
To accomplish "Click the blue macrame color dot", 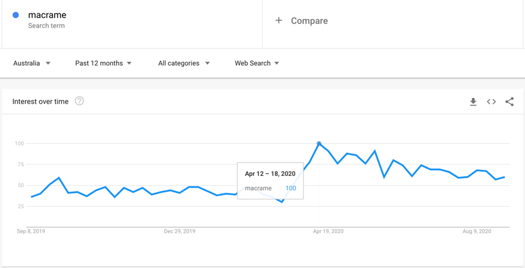I will [16, 15].
